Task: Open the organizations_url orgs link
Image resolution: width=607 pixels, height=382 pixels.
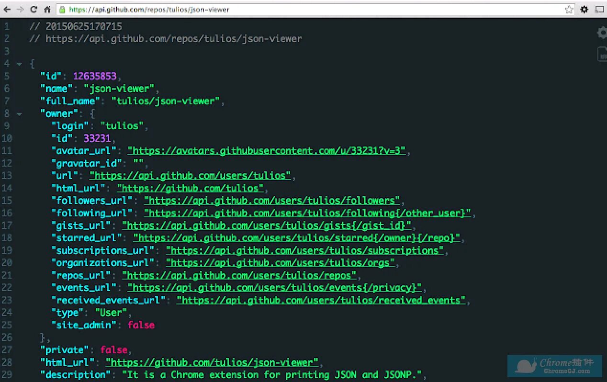Action: 280,263
